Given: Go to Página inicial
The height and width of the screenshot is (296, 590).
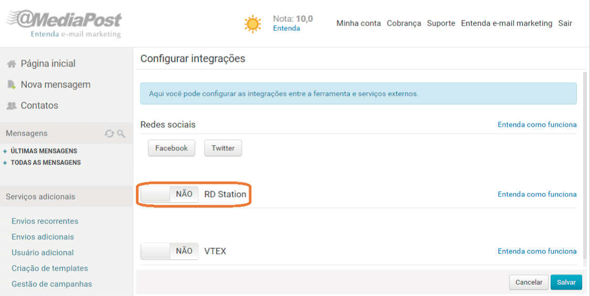Looking at the screenshot, I should (48, 63).
